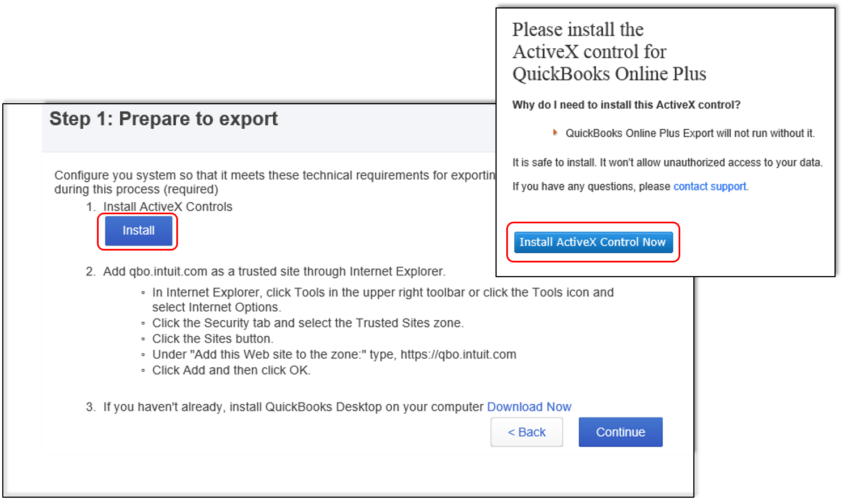This screenshot has width=843, height=500.
Task: Click 'Click the Sites button.' bullet
Action: click(213, 339)
